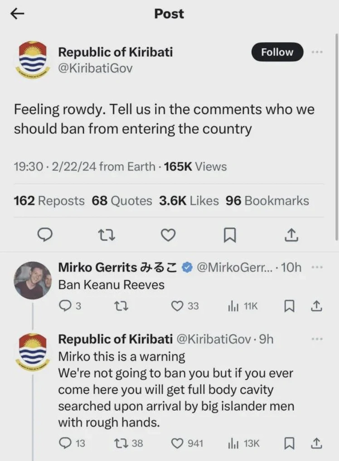Open the 68 Quotes list
Viewport: 339px width, 461px height.
point(122,201)
